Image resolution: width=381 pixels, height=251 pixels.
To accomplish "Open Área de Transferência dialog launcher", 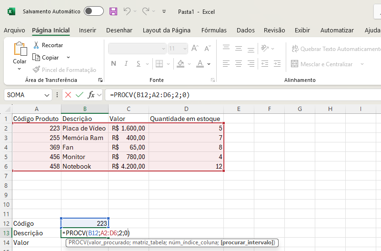I will 100,80.
